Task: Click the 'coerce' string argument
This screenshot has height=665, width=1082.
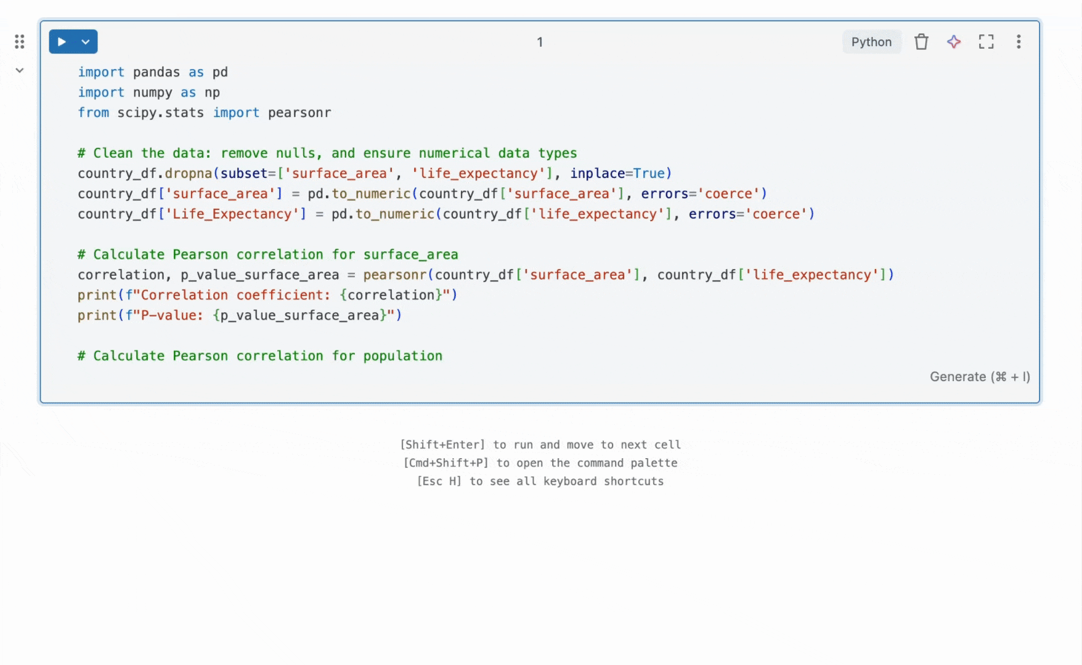Action: [x=729, y=193]
